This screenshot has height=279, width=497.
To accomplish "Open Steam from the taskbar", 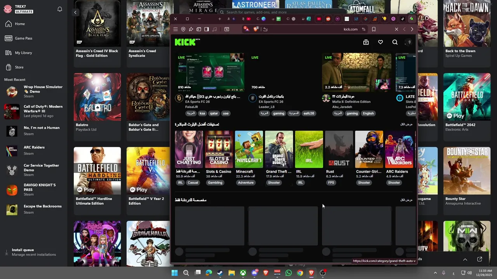I will (220, 273).
